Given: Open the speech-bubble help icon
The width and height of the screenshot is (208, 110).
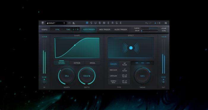Looking at the screenshot, I should click(166, 23).
